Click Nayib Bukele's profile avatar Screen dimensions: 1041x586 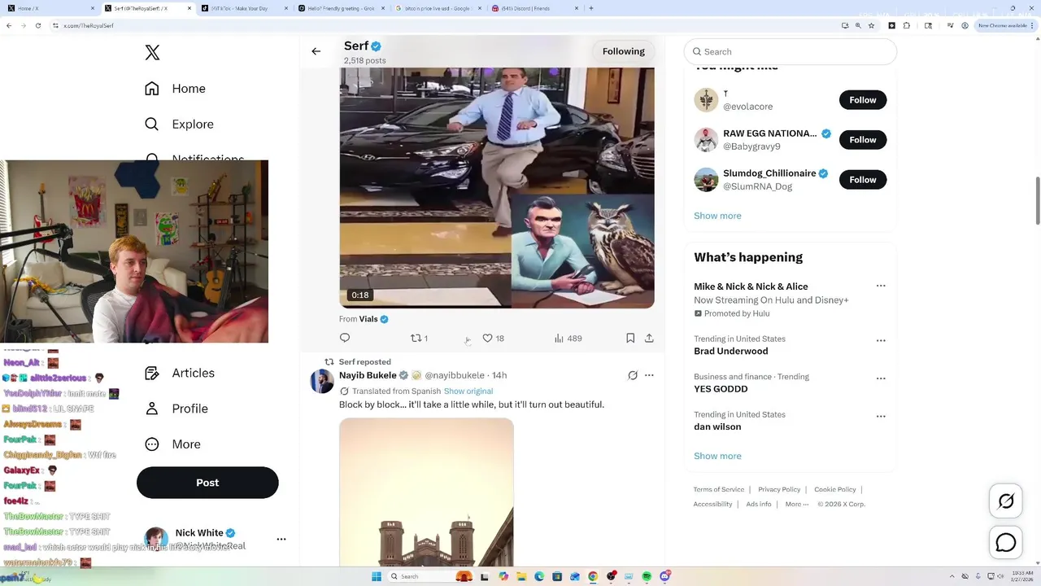pyautogui.click(x=322, y=381)
